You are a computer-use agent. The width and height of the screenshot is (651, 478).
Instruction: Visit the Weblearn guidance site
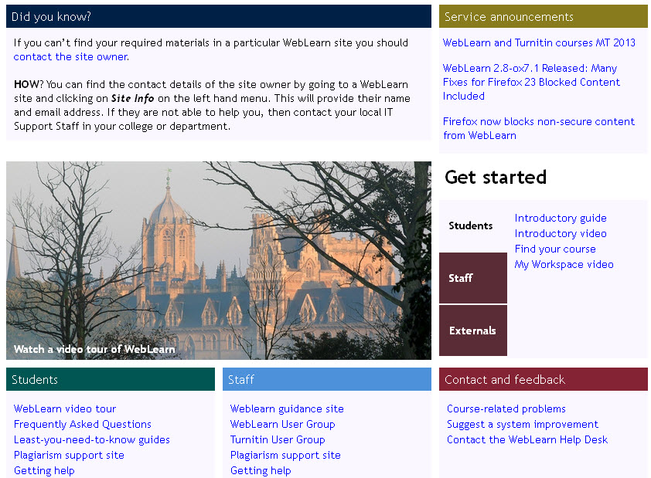(x=287, y=409)
